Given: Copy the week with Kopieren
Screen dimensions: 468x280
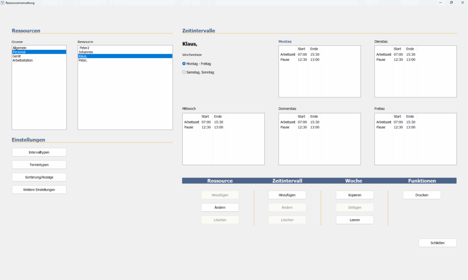Looking at the screenshot, I should [355, 195].
